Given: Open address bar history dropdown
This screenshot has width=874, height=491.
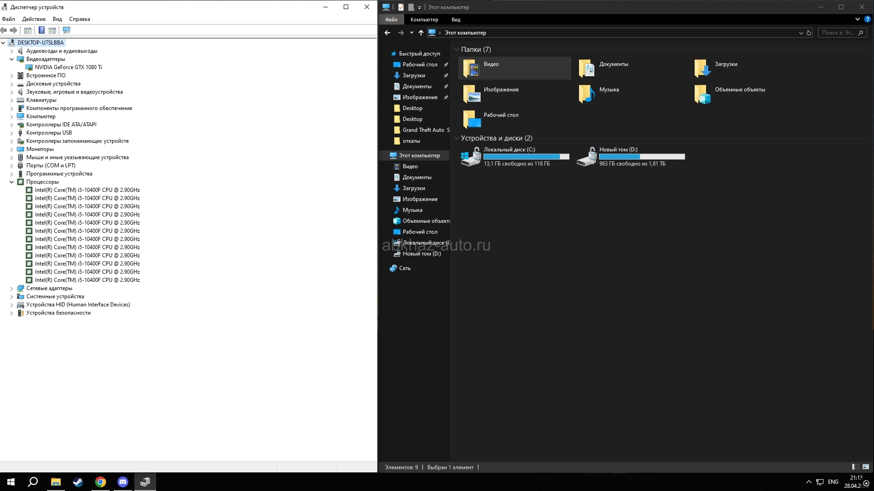Looking at the screenshot, I should (x=801, y=33).
